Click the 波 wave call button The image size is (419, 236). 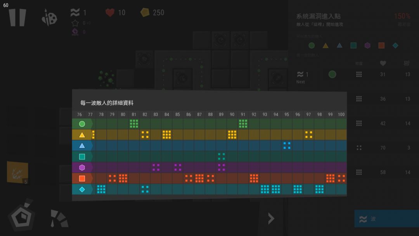(386, 219)
